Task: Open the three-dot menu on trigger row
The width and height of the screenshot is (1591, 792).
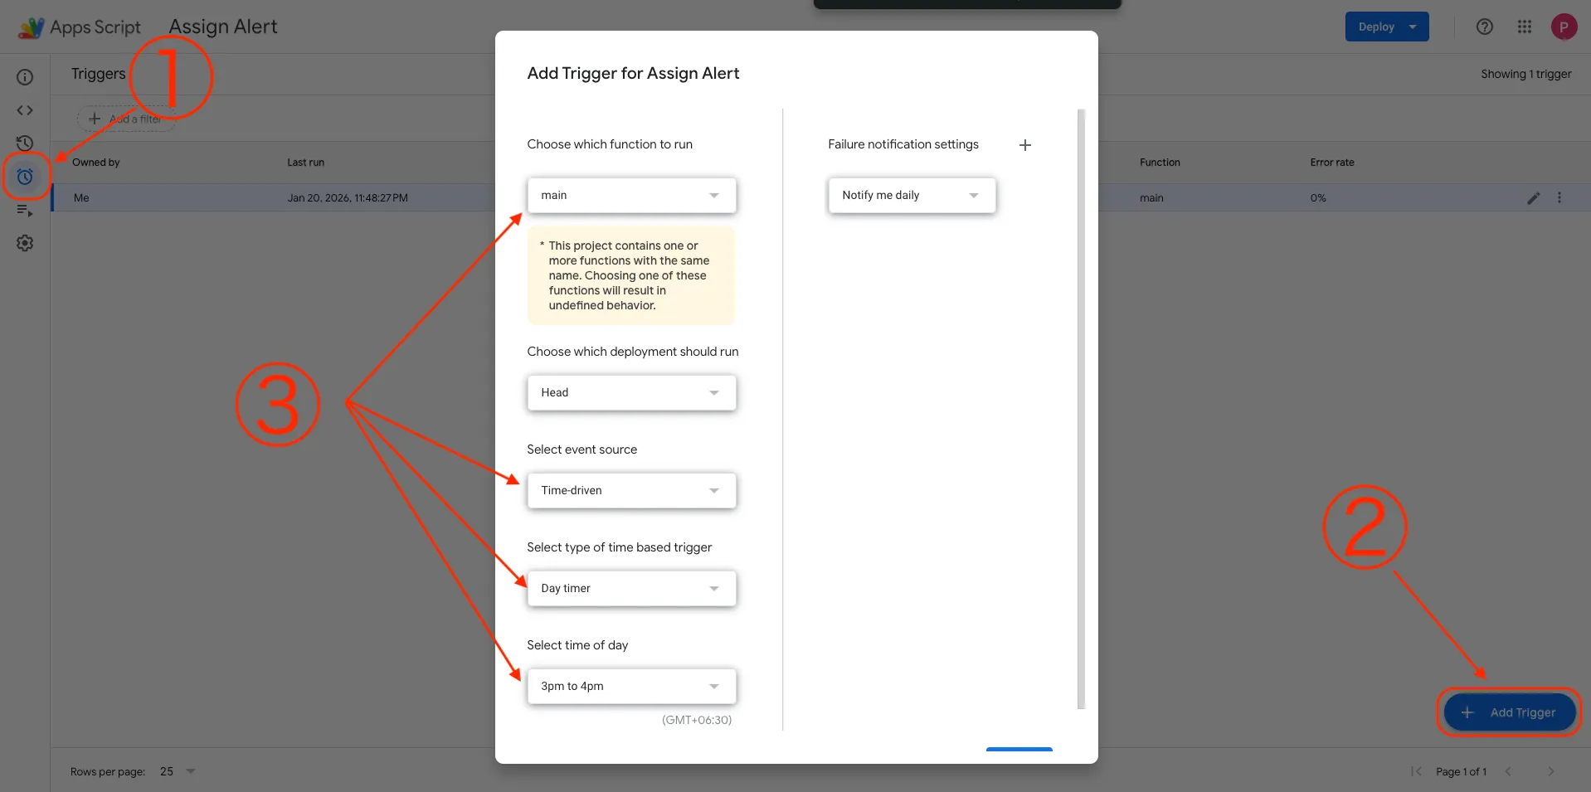Action: coord(1559,198)
